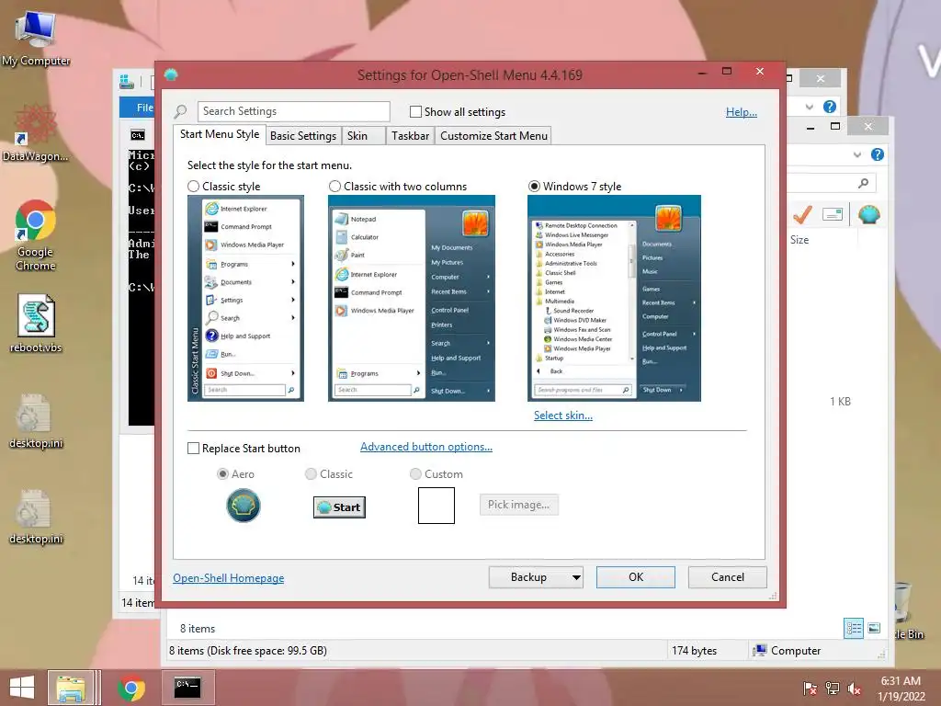Click the Classic style preview thumbnail

tap(245, 299)
